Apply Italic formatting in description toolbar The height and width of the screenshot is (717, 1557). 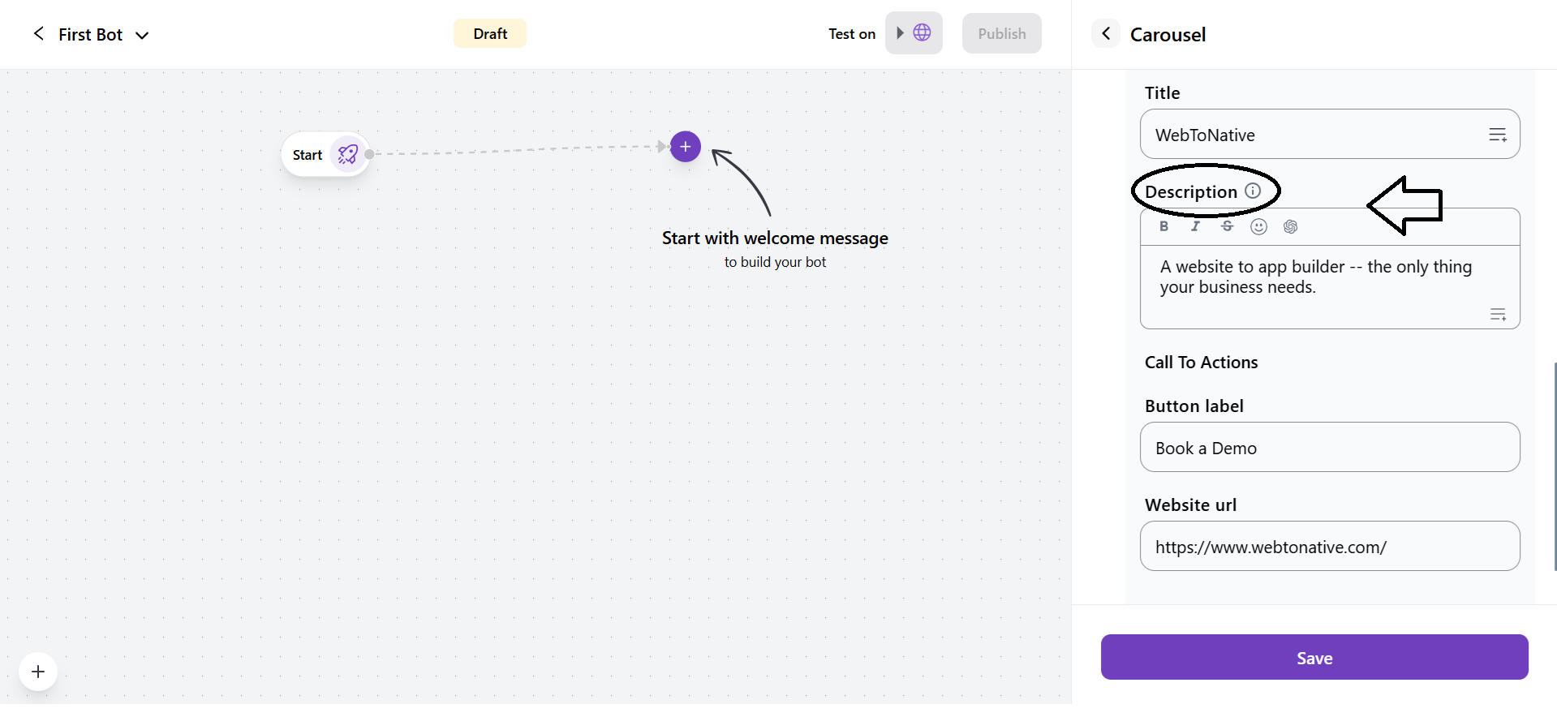(1195, 226)
